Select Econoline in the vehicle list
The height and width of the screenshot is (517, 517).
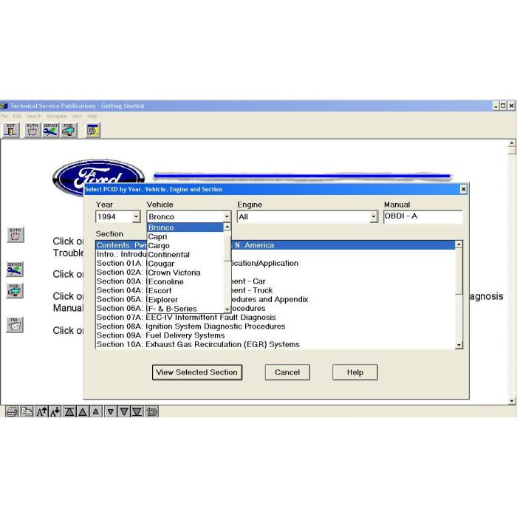185,281
